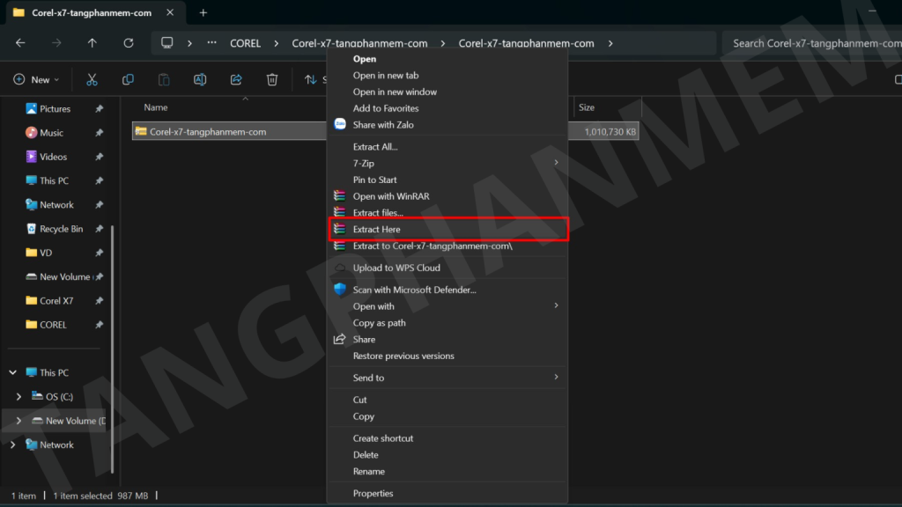The image size is (902, 507).
Task: Navigate back with the back arrow
Action: pyautogui.click(x=20, y=42)
